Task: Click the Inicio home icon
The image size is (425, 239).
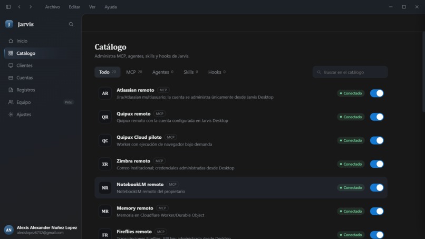Action: tap(11, 41)
